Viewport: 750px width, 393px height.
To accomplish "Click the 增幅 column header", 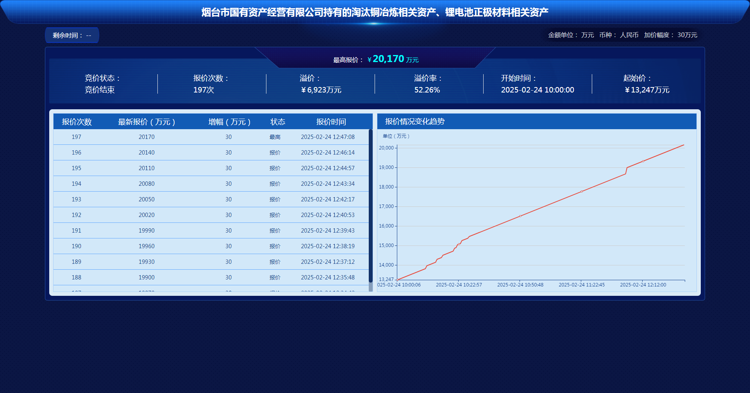I will [229, 122].
